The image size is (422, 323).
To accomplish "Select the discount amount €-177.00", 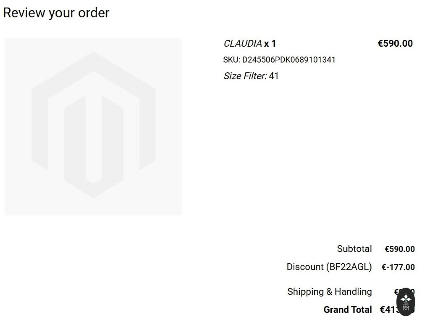I will click(x=398, y=267).
